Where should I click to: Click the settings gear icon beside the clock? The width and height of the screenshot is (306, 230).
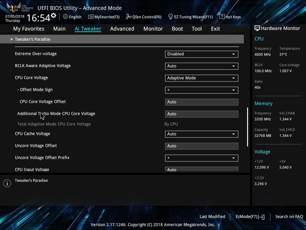coord(53,16)
